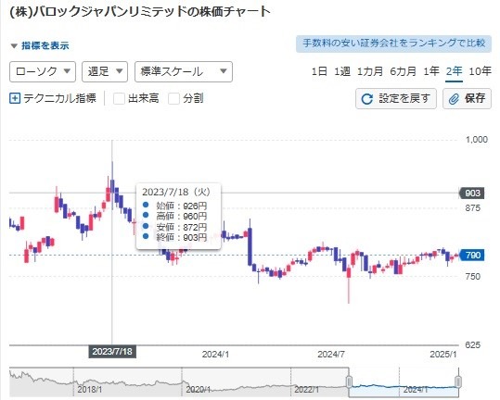Grab the right handle of the range navigator
This screenshot has width=500, height=400.
pos(458,381)
